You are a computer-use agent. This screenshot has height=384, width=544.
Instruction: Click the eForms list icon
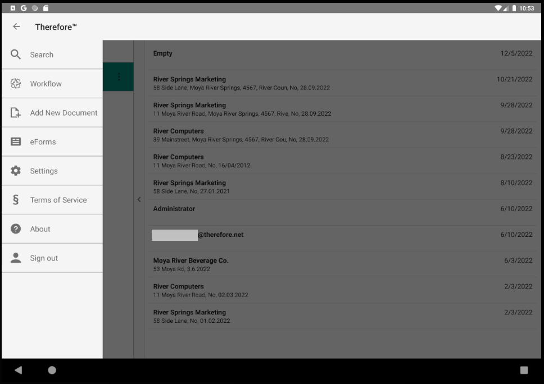tap(16, 141)
